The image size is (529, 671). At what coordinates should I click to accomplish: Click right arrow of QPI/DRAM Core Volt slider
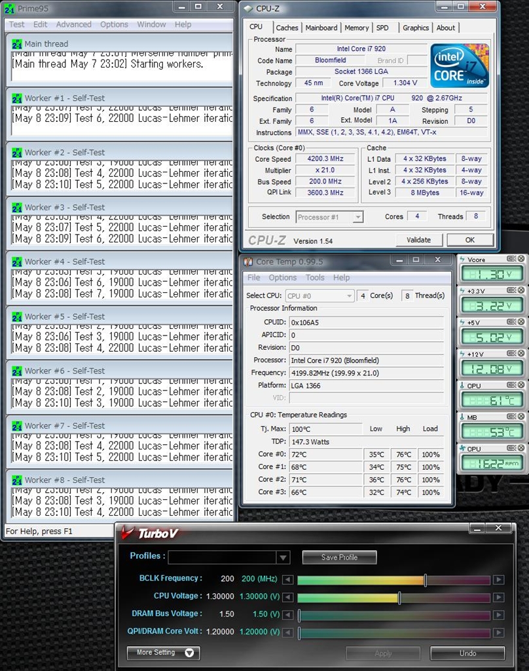[499, 632]
